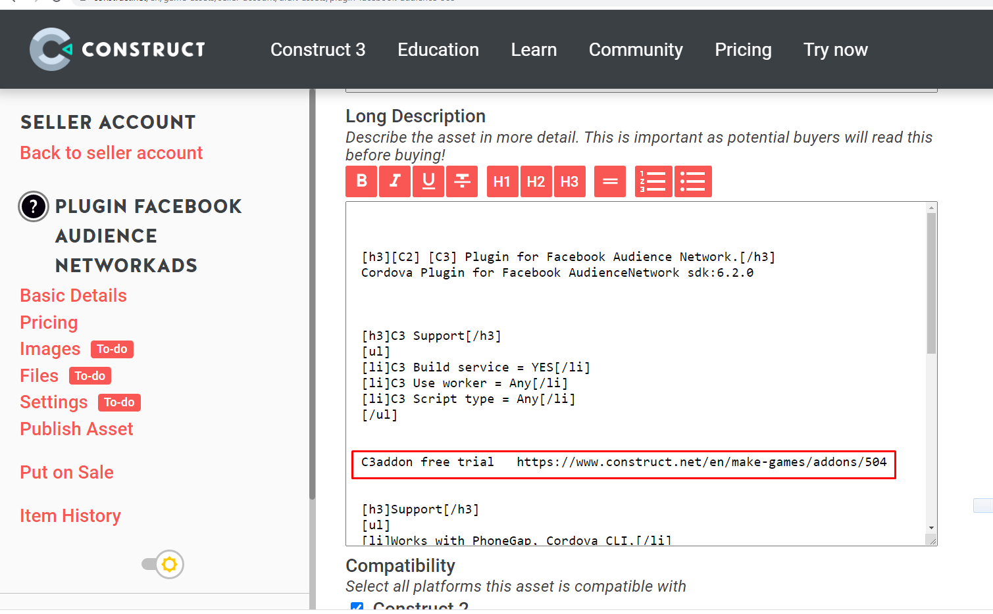This screenshot has width=993, height=614.
Task: Toggle the Construct 2 compatibility checkbox
Action: tap(357, 606)
